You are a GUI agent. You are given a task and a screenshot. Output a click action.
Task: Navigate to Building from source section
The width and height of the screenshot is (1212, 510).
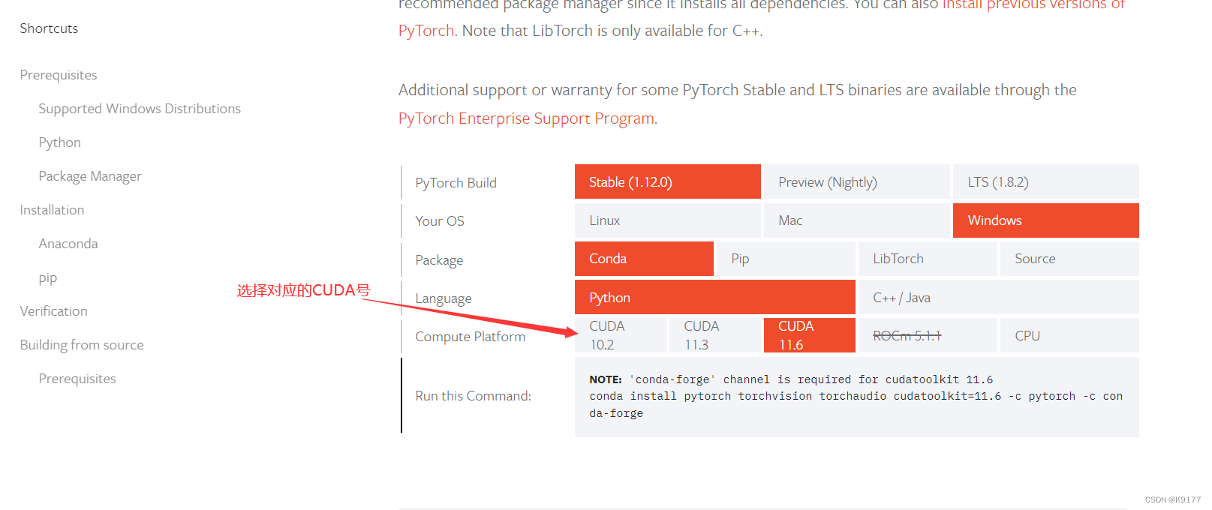tap(82, 345)
